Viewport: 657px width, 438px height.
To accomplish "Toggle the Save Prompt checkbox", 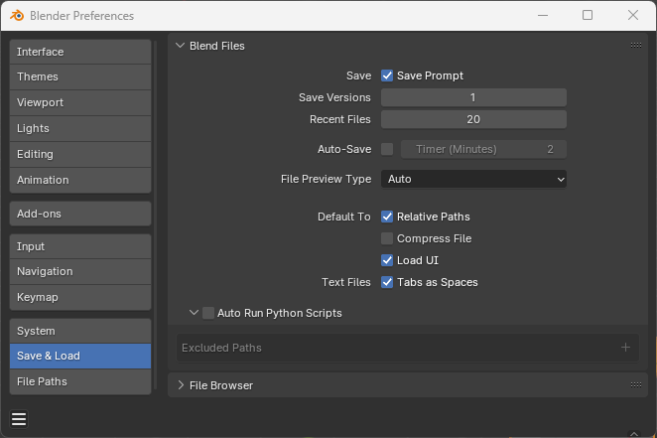I will click(387, 75).
